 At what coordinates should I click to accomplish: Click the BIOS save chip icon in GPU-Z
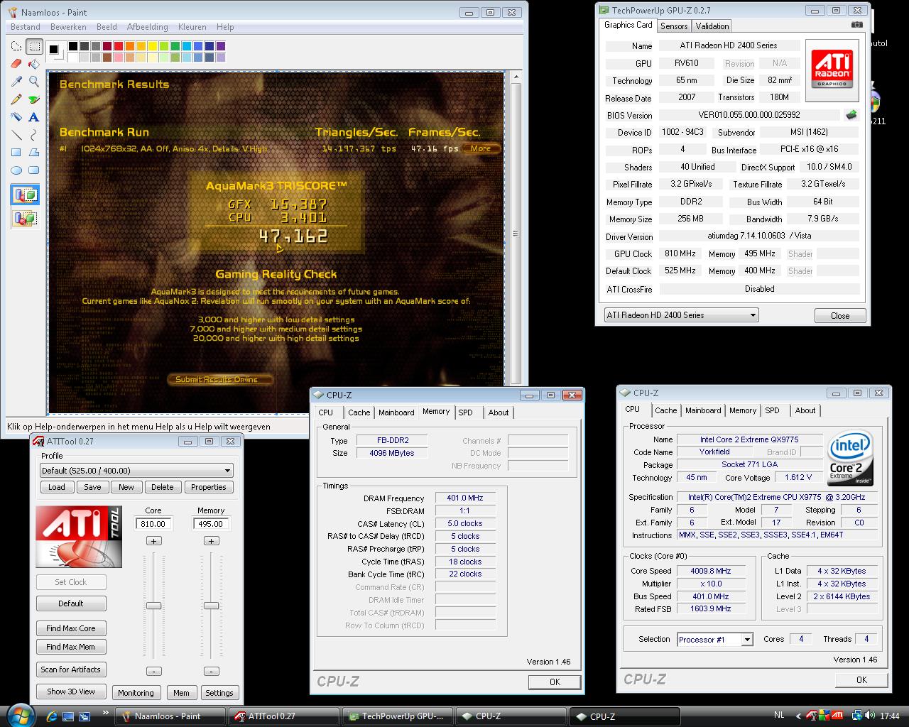(x=851, y=114)
